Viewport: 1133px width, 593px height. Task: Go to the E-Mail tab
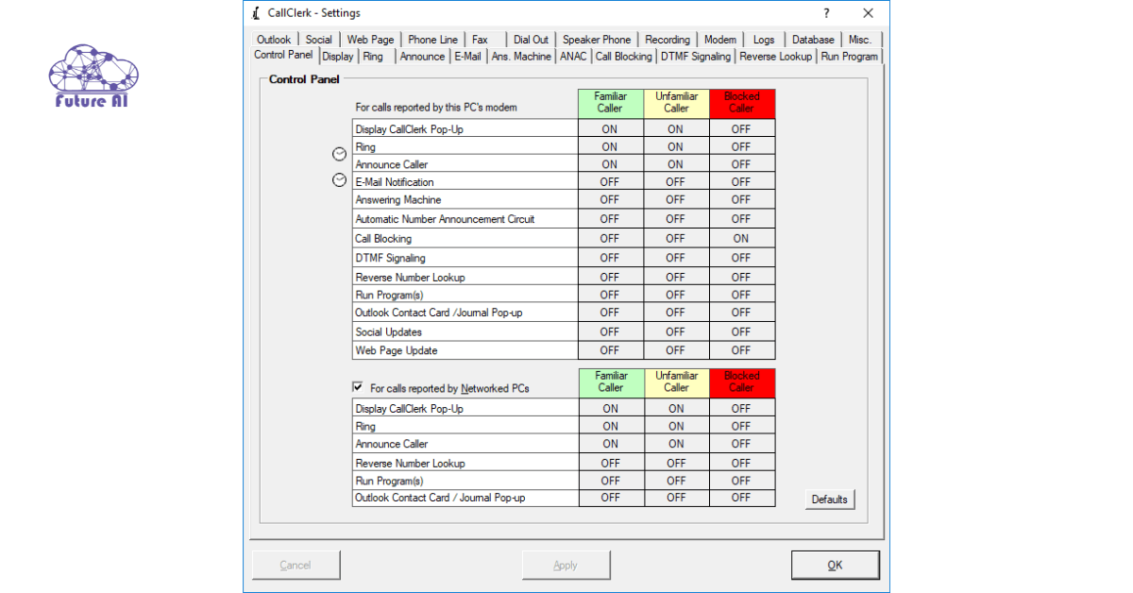coord(467,57)
